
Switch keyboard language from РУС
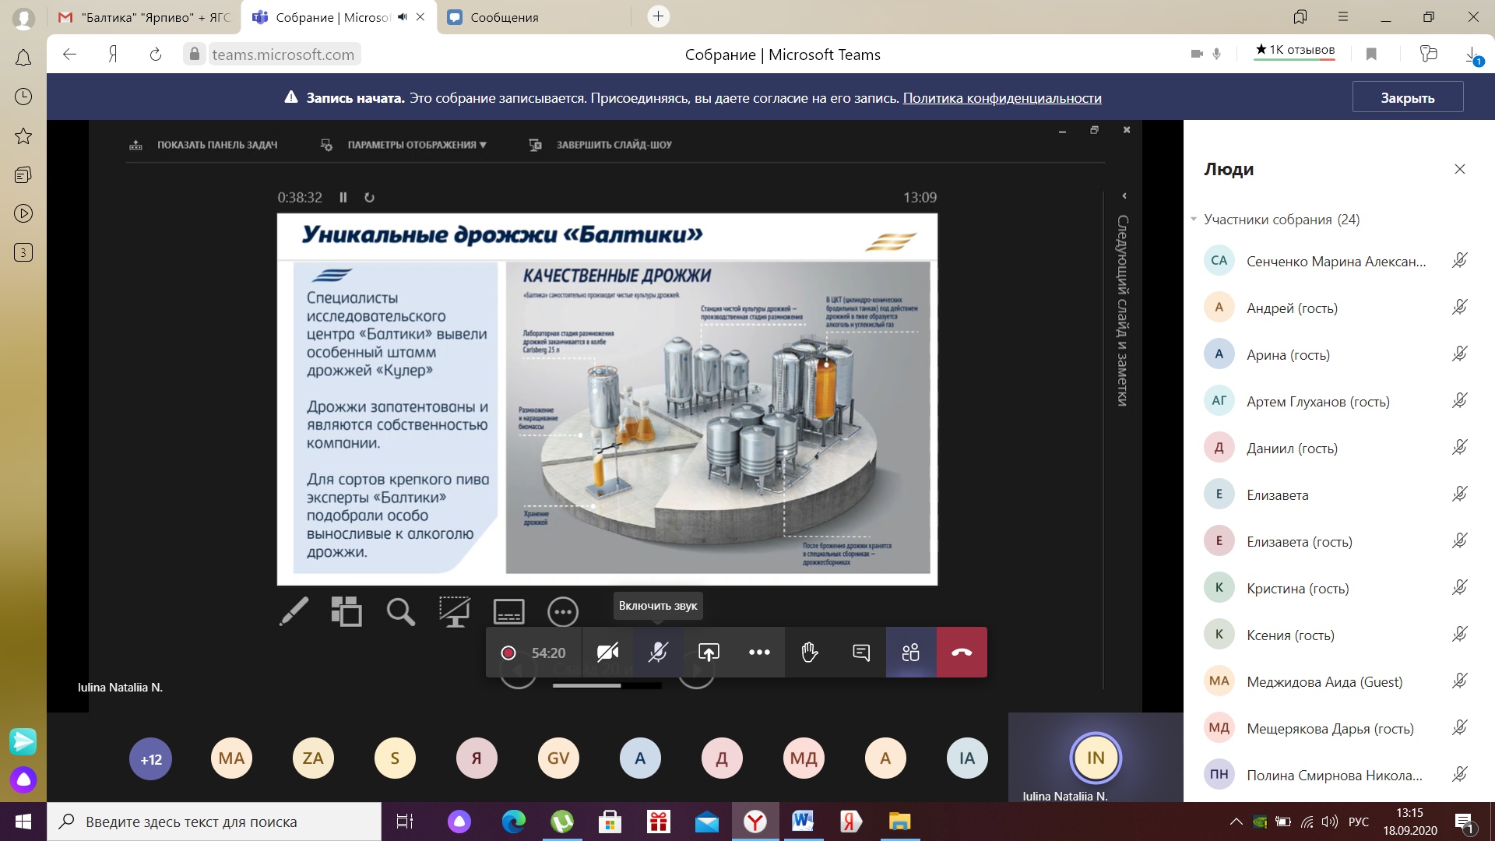1359,822
